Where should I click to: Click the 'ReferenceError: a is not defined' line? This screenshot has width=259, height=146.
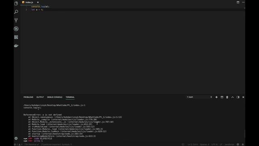point(42,115)
